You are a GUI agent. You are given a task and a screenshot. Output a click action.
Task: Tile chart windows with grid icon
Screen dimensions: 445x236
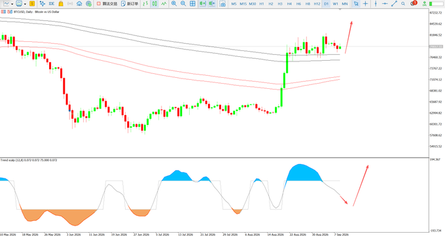pos(192,4)
